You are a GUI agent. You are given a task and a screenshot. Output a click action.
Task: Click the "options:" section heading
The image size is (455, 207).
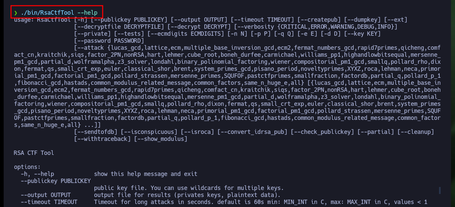tap(27, 167)
